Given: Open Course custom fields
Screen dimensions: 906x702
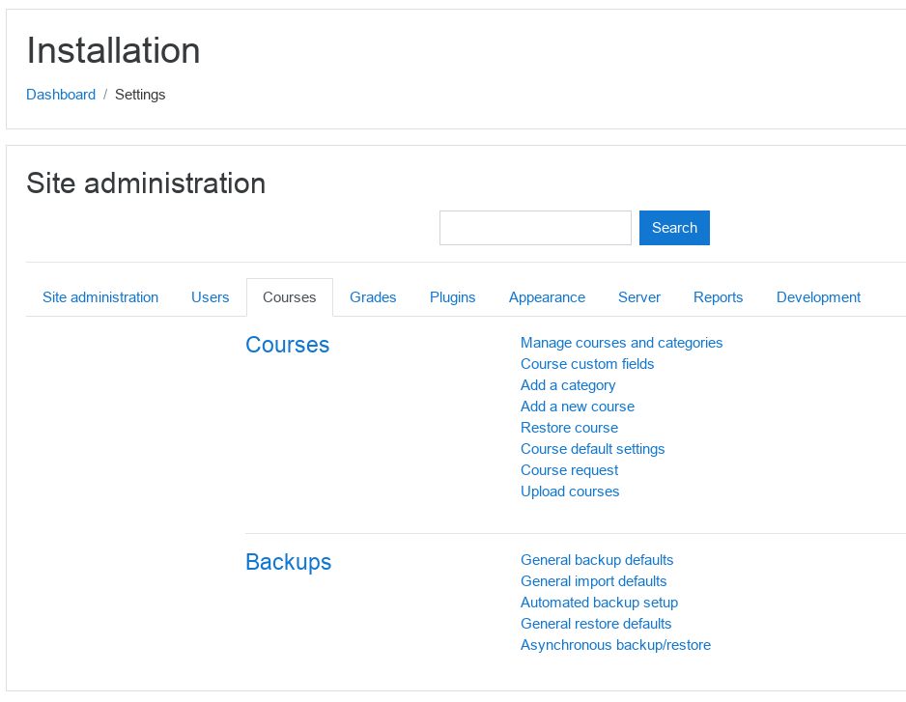Looking at the screenshot, I should [587, 364].
